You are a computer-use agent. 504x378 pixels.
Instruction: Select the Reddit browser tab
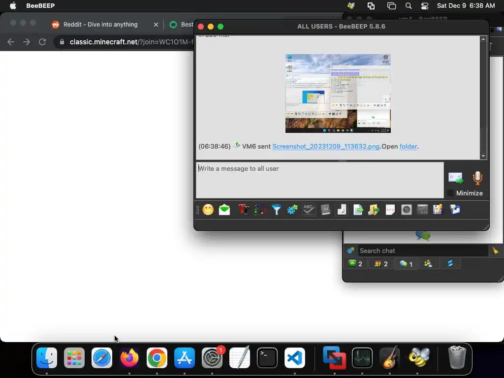tap(100, 25)
